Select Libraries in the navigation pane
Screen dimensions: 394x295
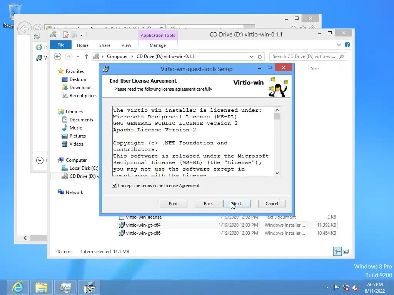pyautogui.click(x=74, y=112)
